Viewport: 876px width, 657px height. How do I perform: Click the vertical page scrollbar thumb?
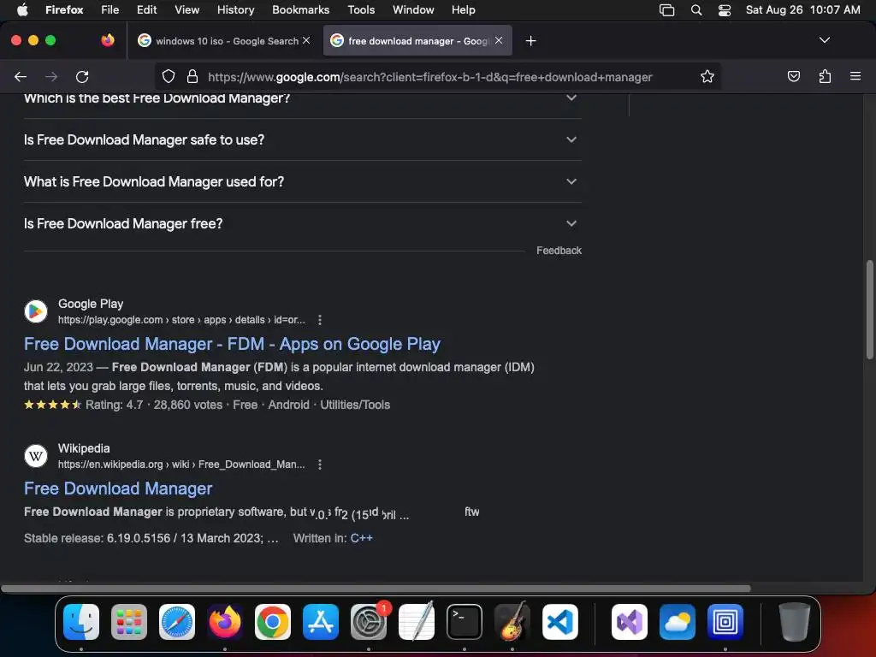pyautogui.click(x=870, y=310)
